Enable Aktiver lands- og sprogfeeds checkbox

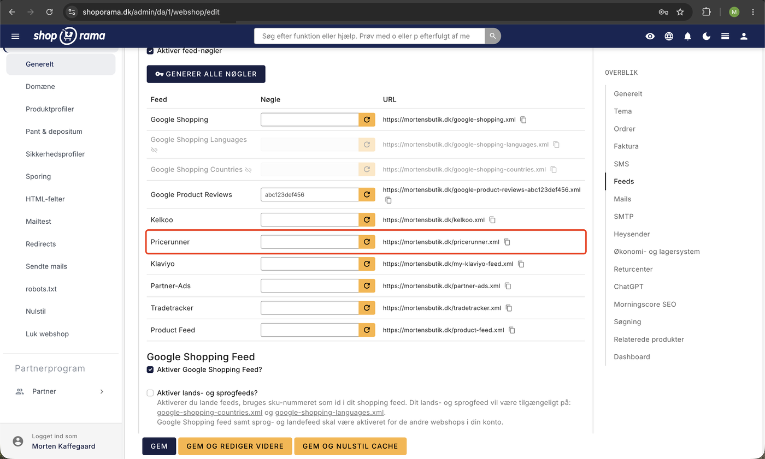pos(150,393)
